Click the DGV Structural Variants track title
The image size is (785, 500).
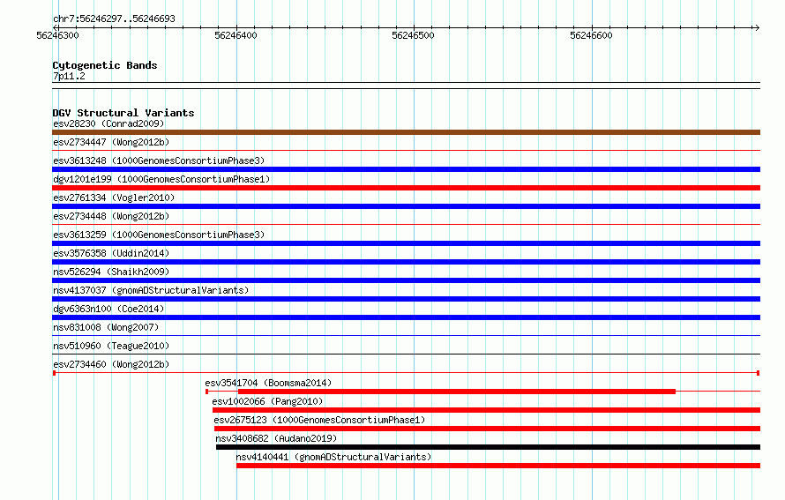point(123,113)
